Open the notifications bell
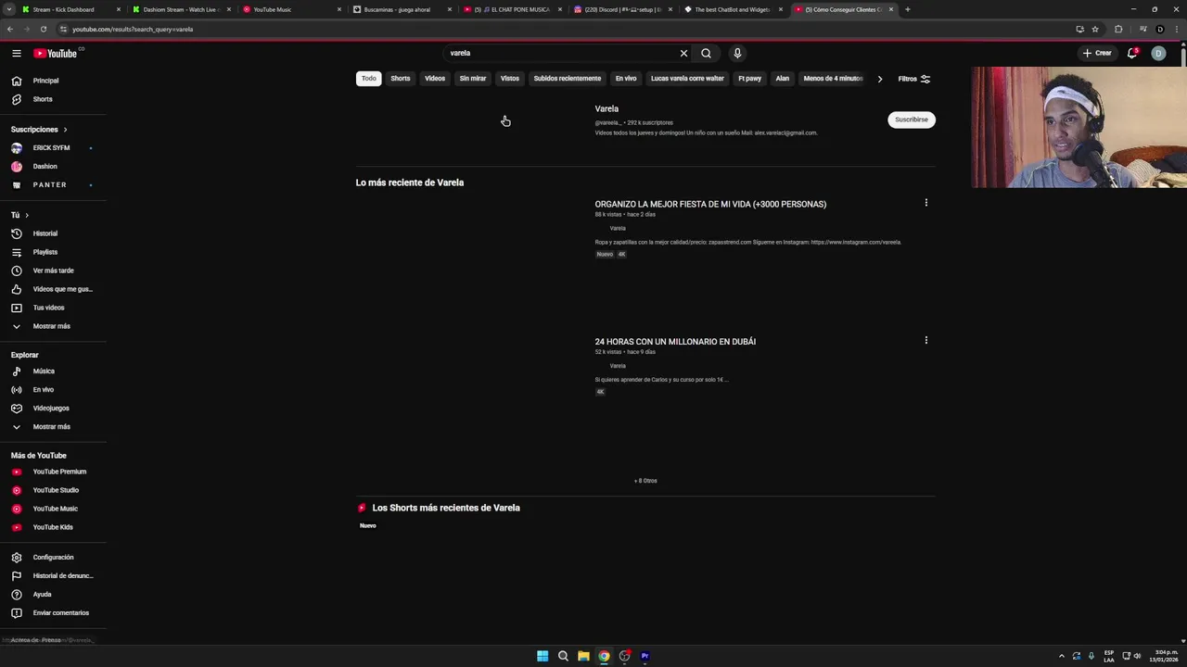 tap(1132, 53)
